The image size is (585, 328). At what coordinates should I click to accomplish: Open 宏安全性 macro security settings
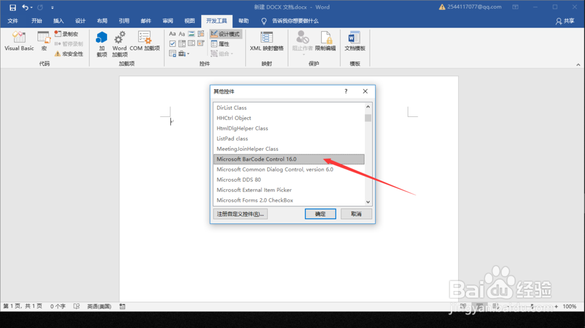(x=68, y=54)
